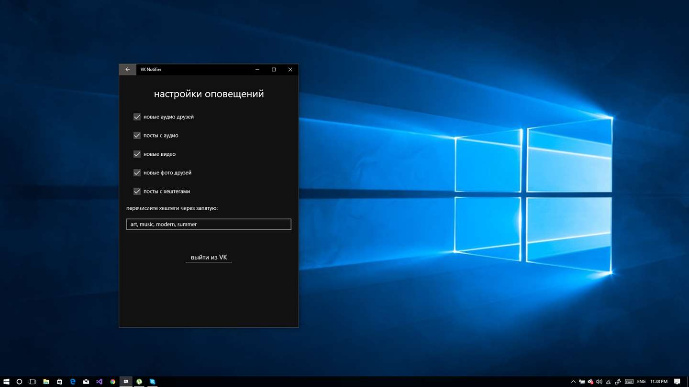689x387 pixels.
Task: Click the active VK Notifier taskbar icon
Action: [126, 382]
